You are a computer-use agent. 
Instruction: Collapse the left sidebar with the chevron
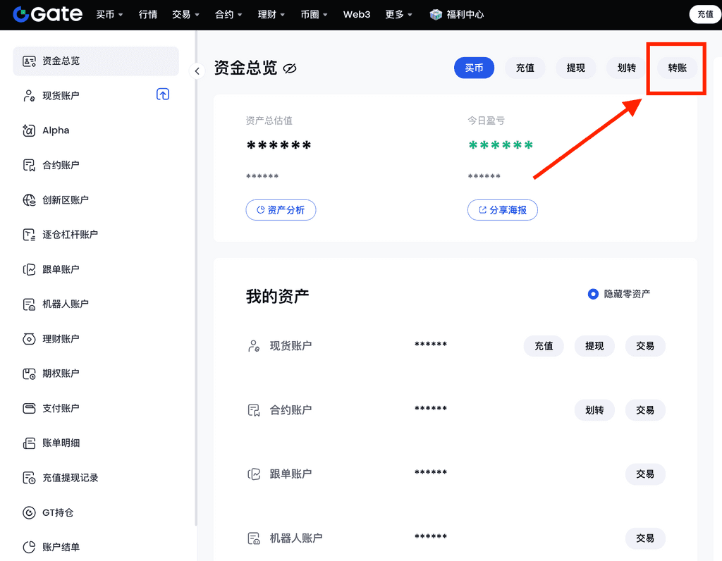[197, 70]
